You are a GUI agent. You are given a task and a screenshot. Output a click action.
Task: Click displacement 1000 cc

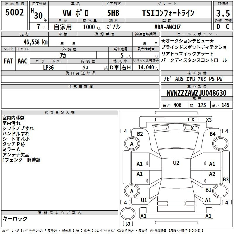pos(92,27)
